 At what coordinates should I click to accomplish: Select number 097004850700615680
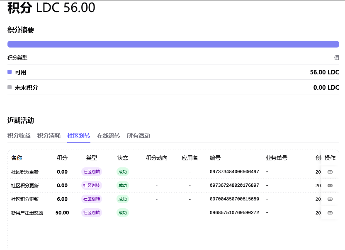pos(234,199)
